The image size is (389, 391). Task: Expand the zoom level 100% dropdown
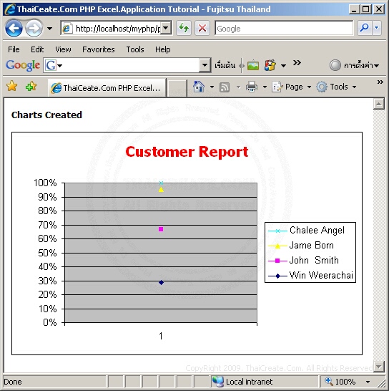pos(368,382)
